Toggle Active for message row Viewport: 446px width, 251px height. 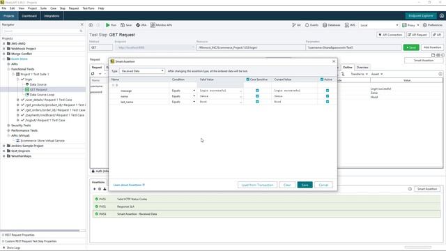pos(328,91)
